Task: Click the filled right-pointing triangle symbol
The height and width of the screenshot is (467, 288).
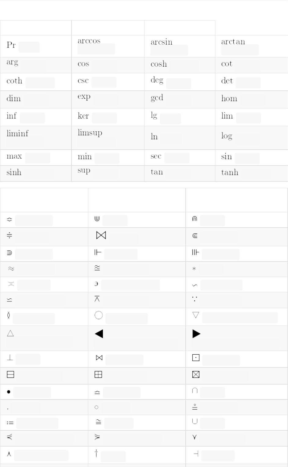Action: [196, 334]
